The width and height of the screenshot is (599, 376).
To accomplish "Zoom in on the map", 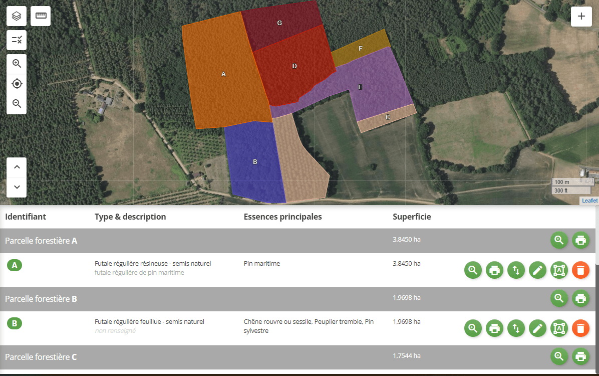I will 17,63.
